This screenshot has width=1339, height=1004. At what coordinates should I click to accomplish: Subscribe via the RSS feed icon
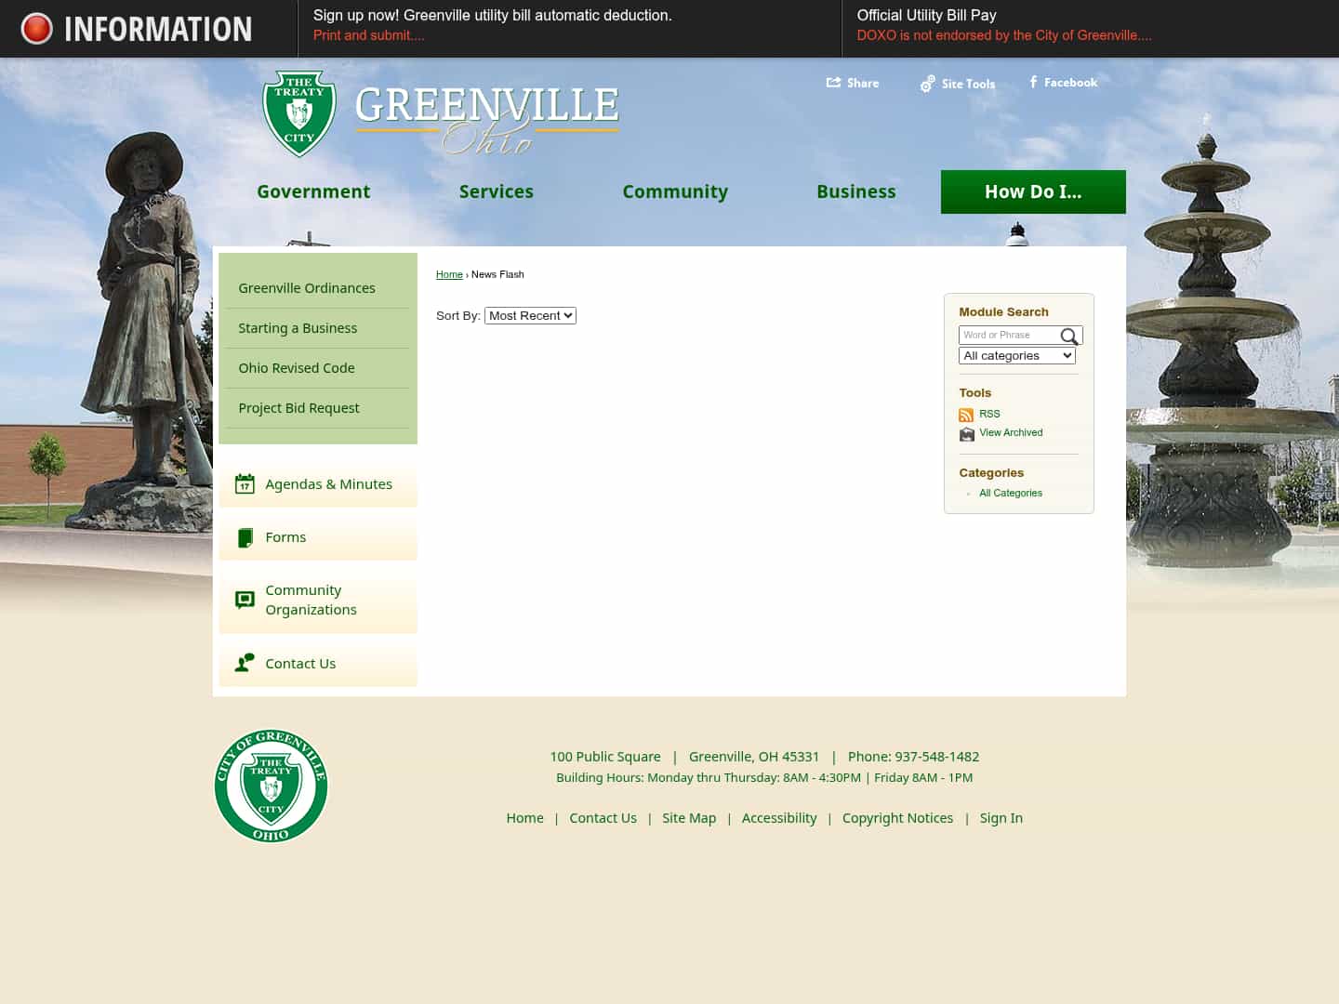click(966, 415)
